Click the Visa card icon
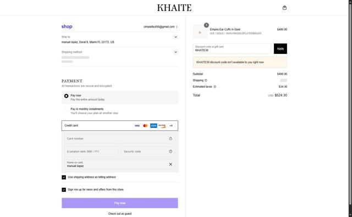Screen dimensions: 352x217 [137, 126]
